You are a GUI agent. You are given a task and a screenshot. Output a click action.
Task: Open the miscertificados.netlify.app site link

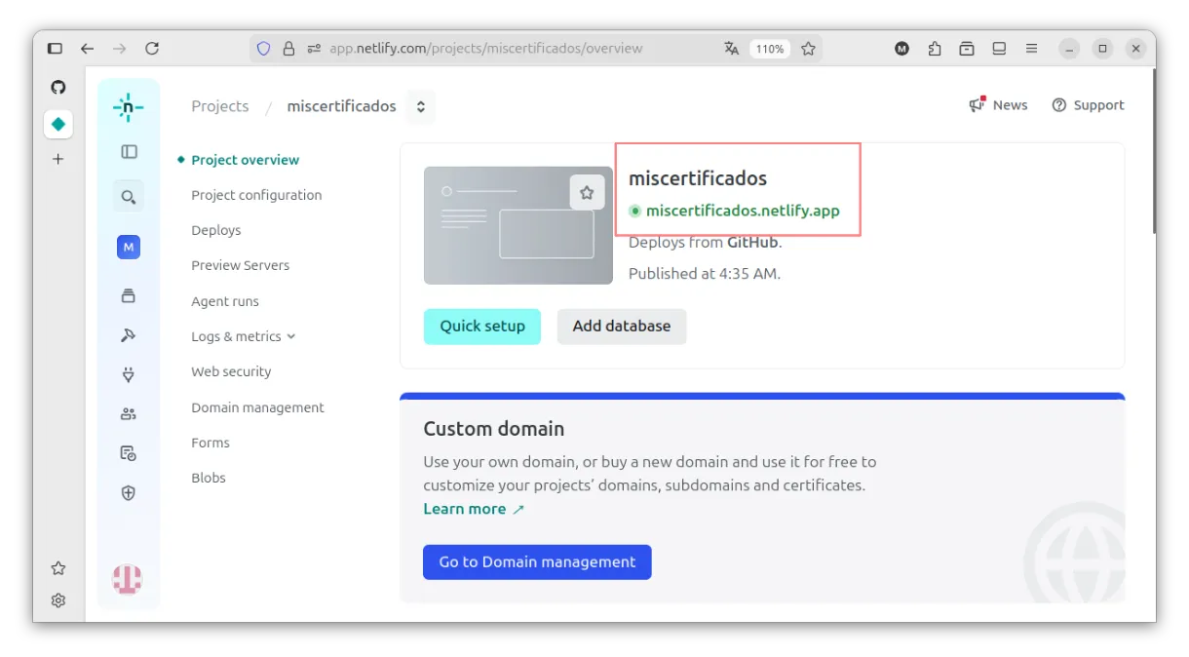tap(742, 211)
